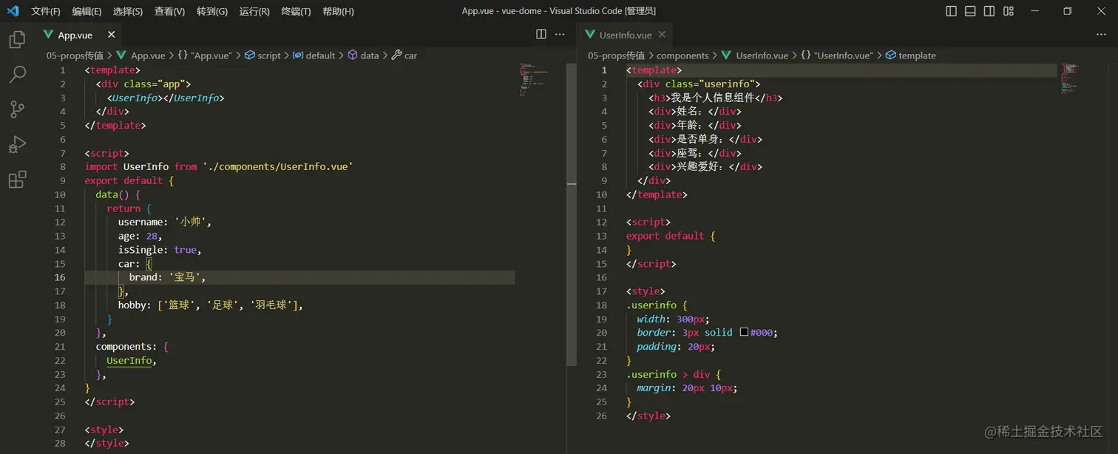Click the h3 我是个人信息组件 line

point(716,98)
